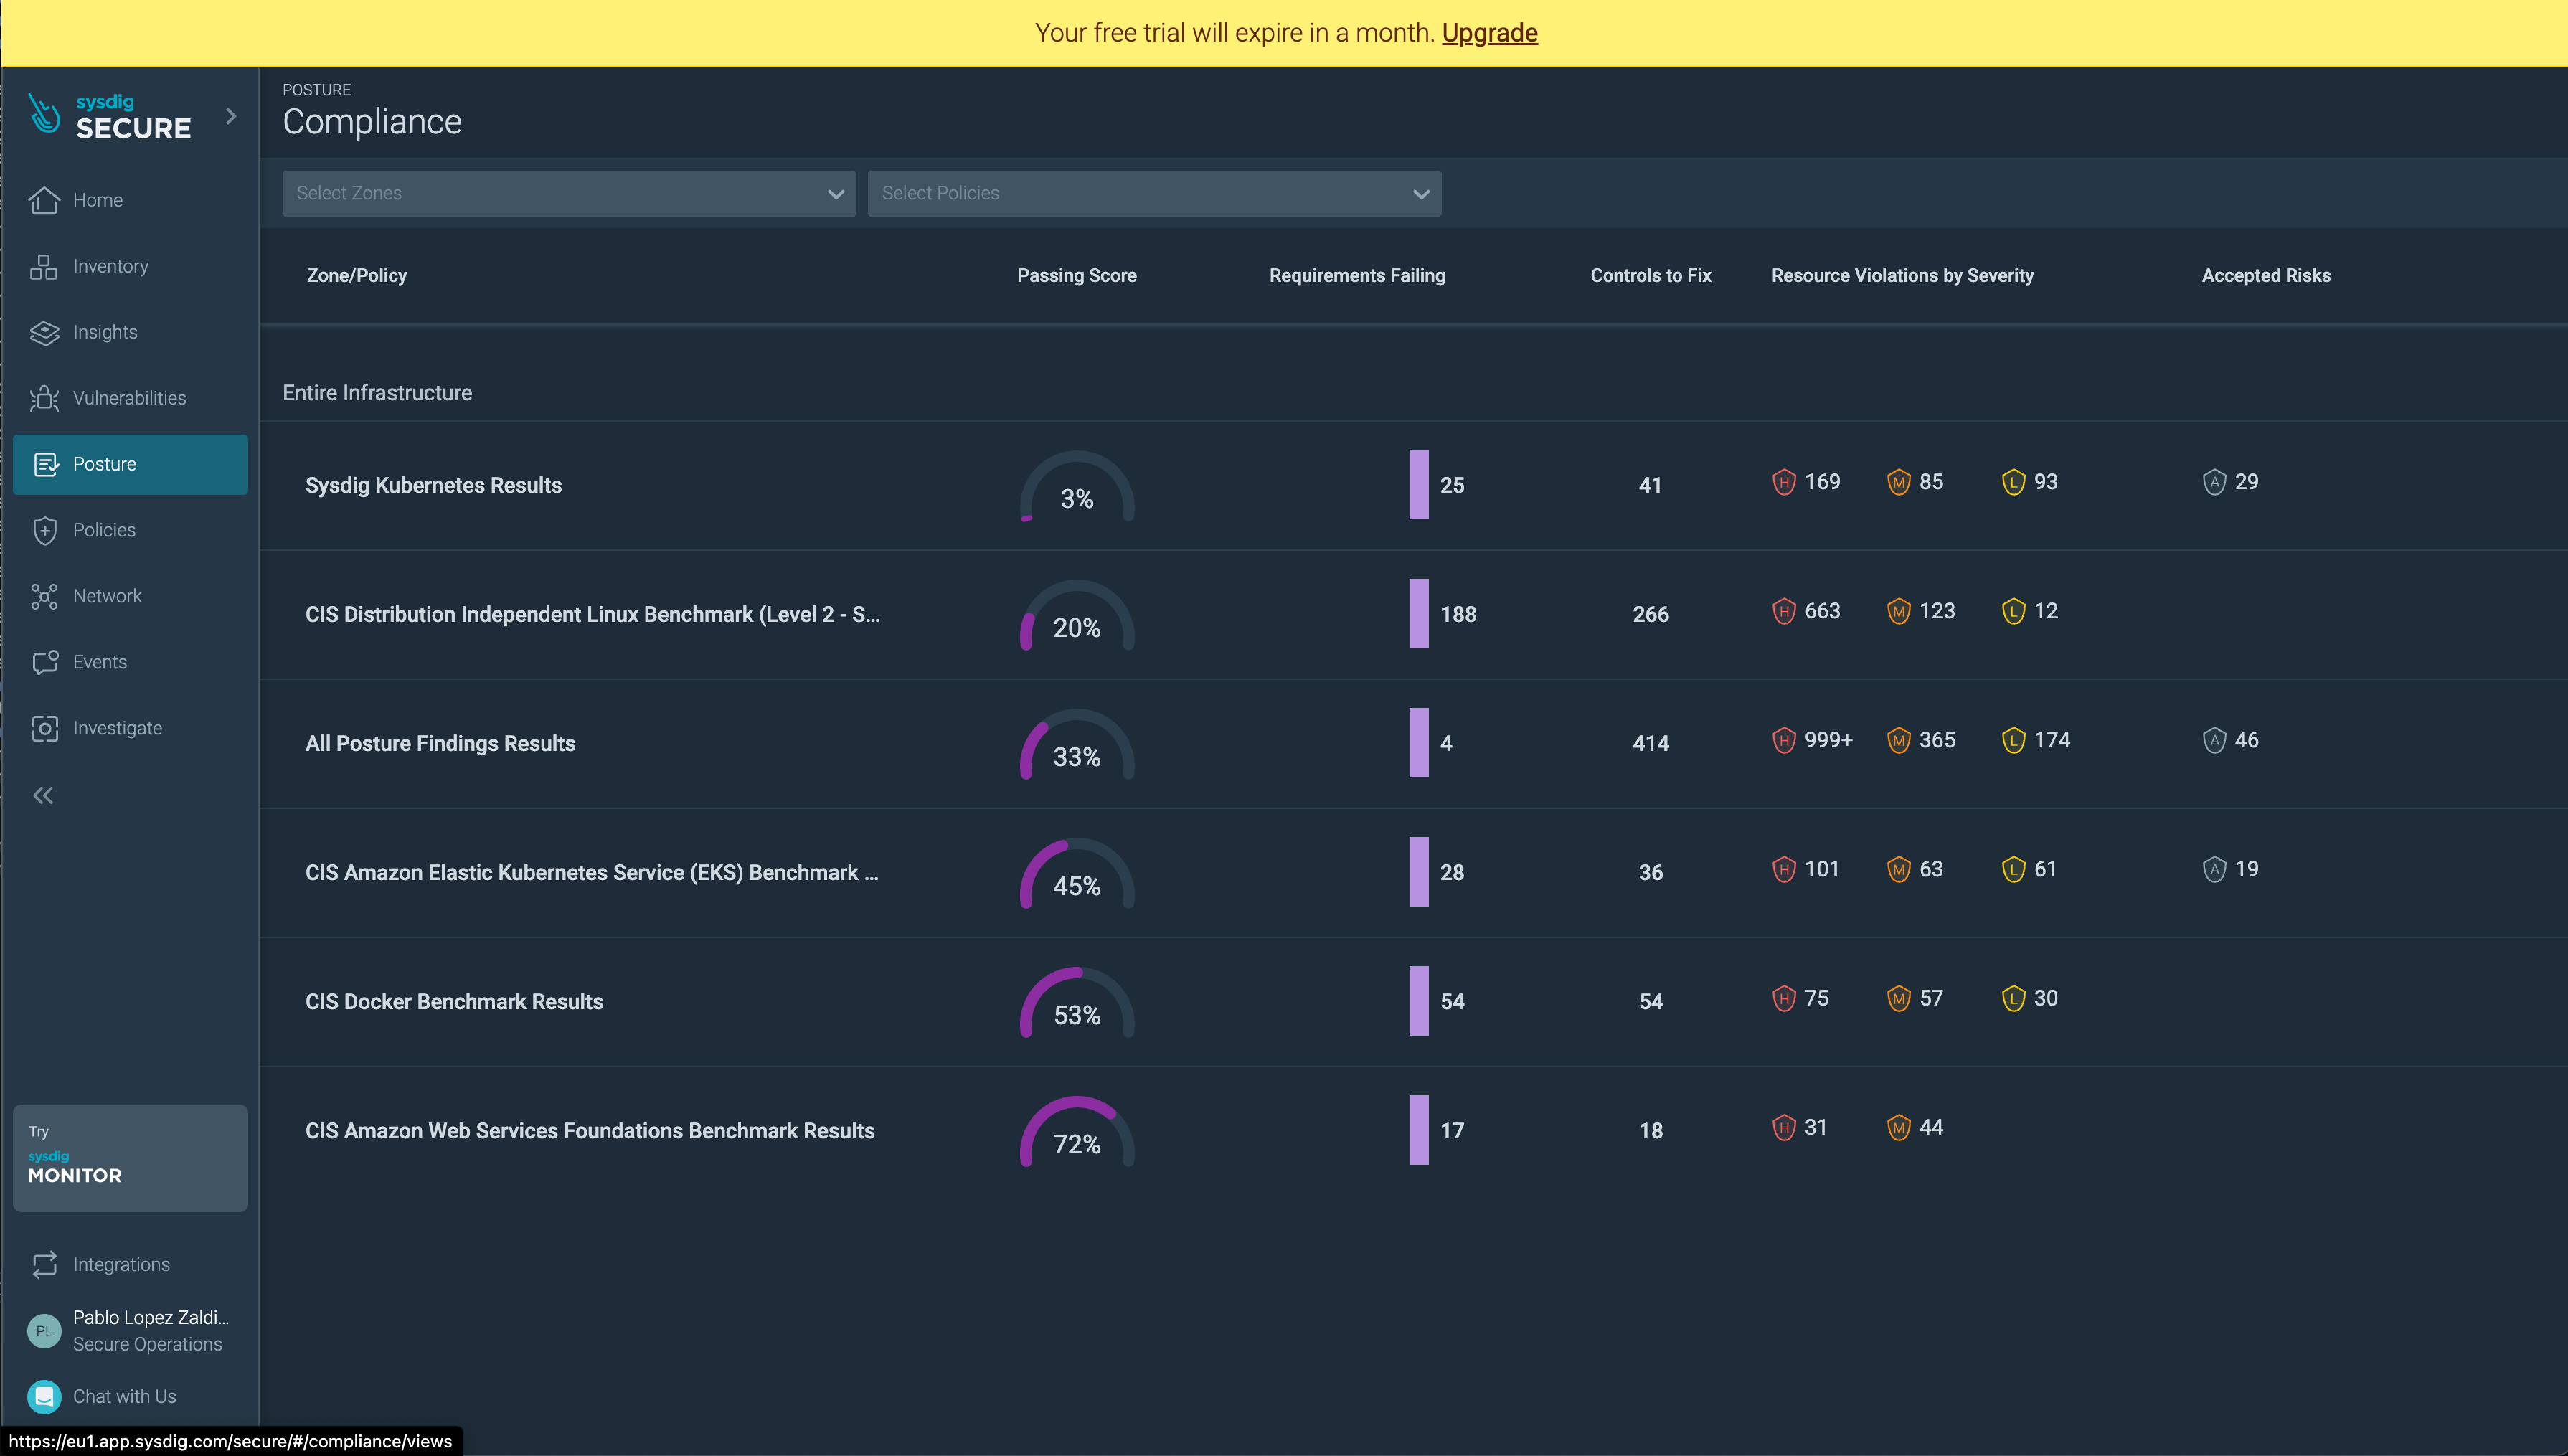2568x1456 pixels.
Task: Click the PL user avatar
Action: pyautogui.click(x=44, y=1331)
